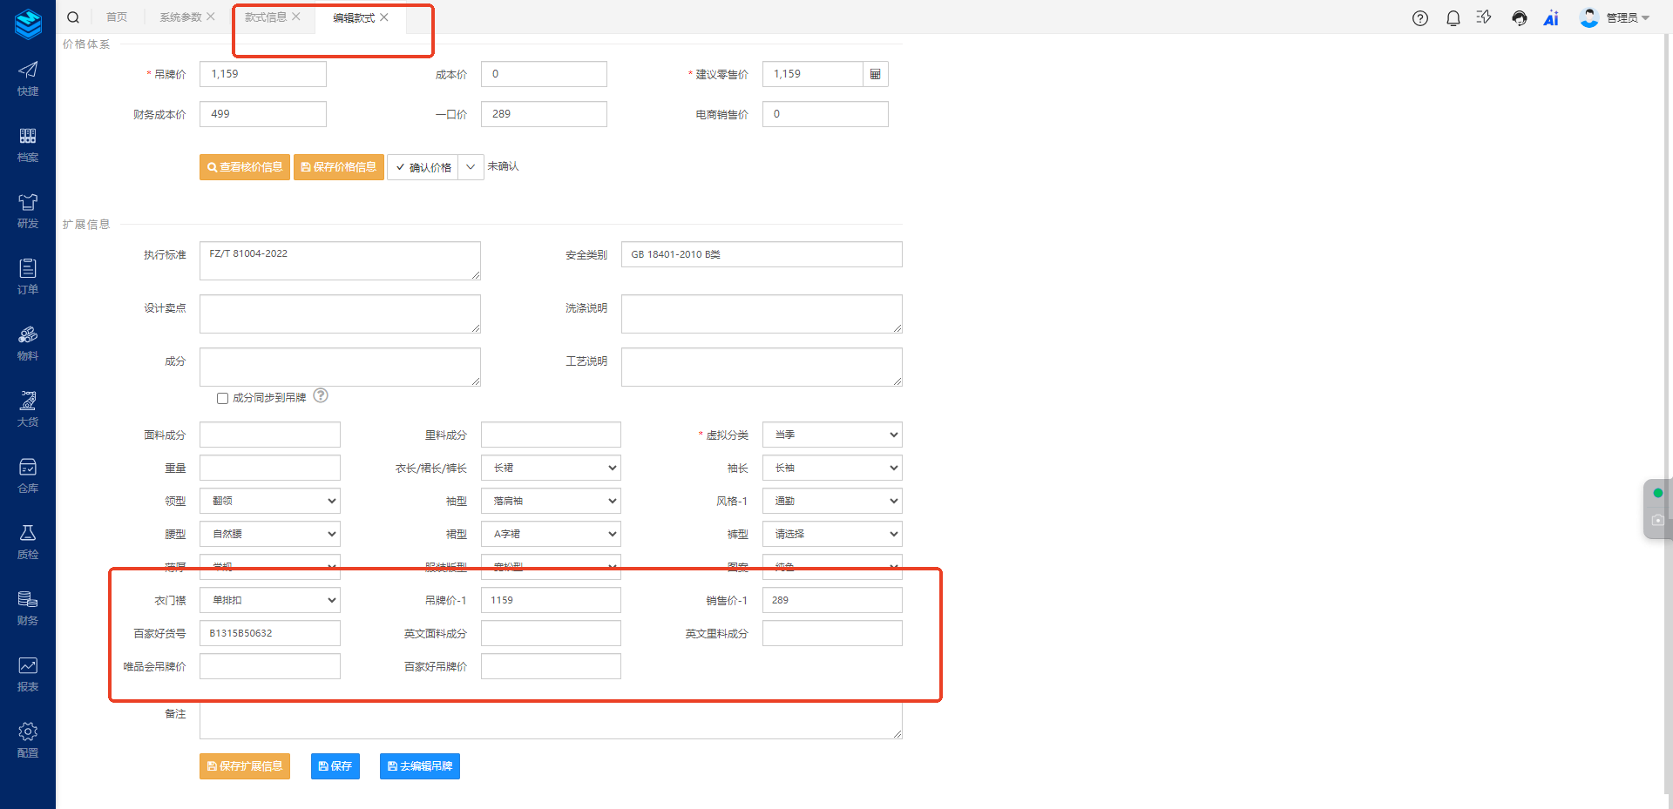This screenshot has width=1673, height=809.
Task: Open the 研发 shirt icon in sidebar
Action: (28, 210)
